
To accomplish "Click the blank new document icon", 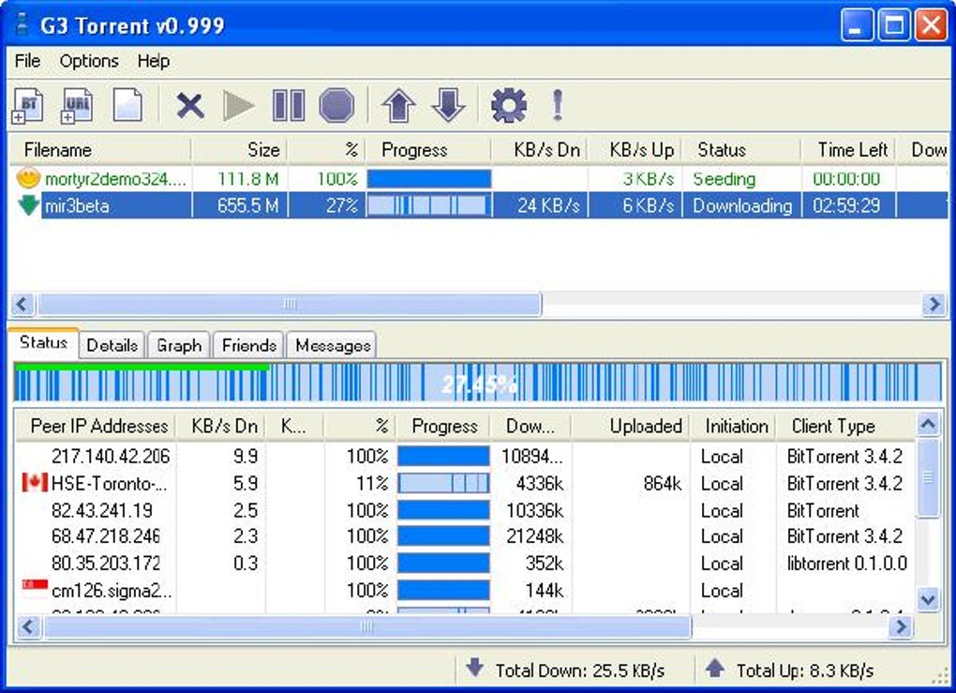I will pyautogui.click(x=127, y=106).
